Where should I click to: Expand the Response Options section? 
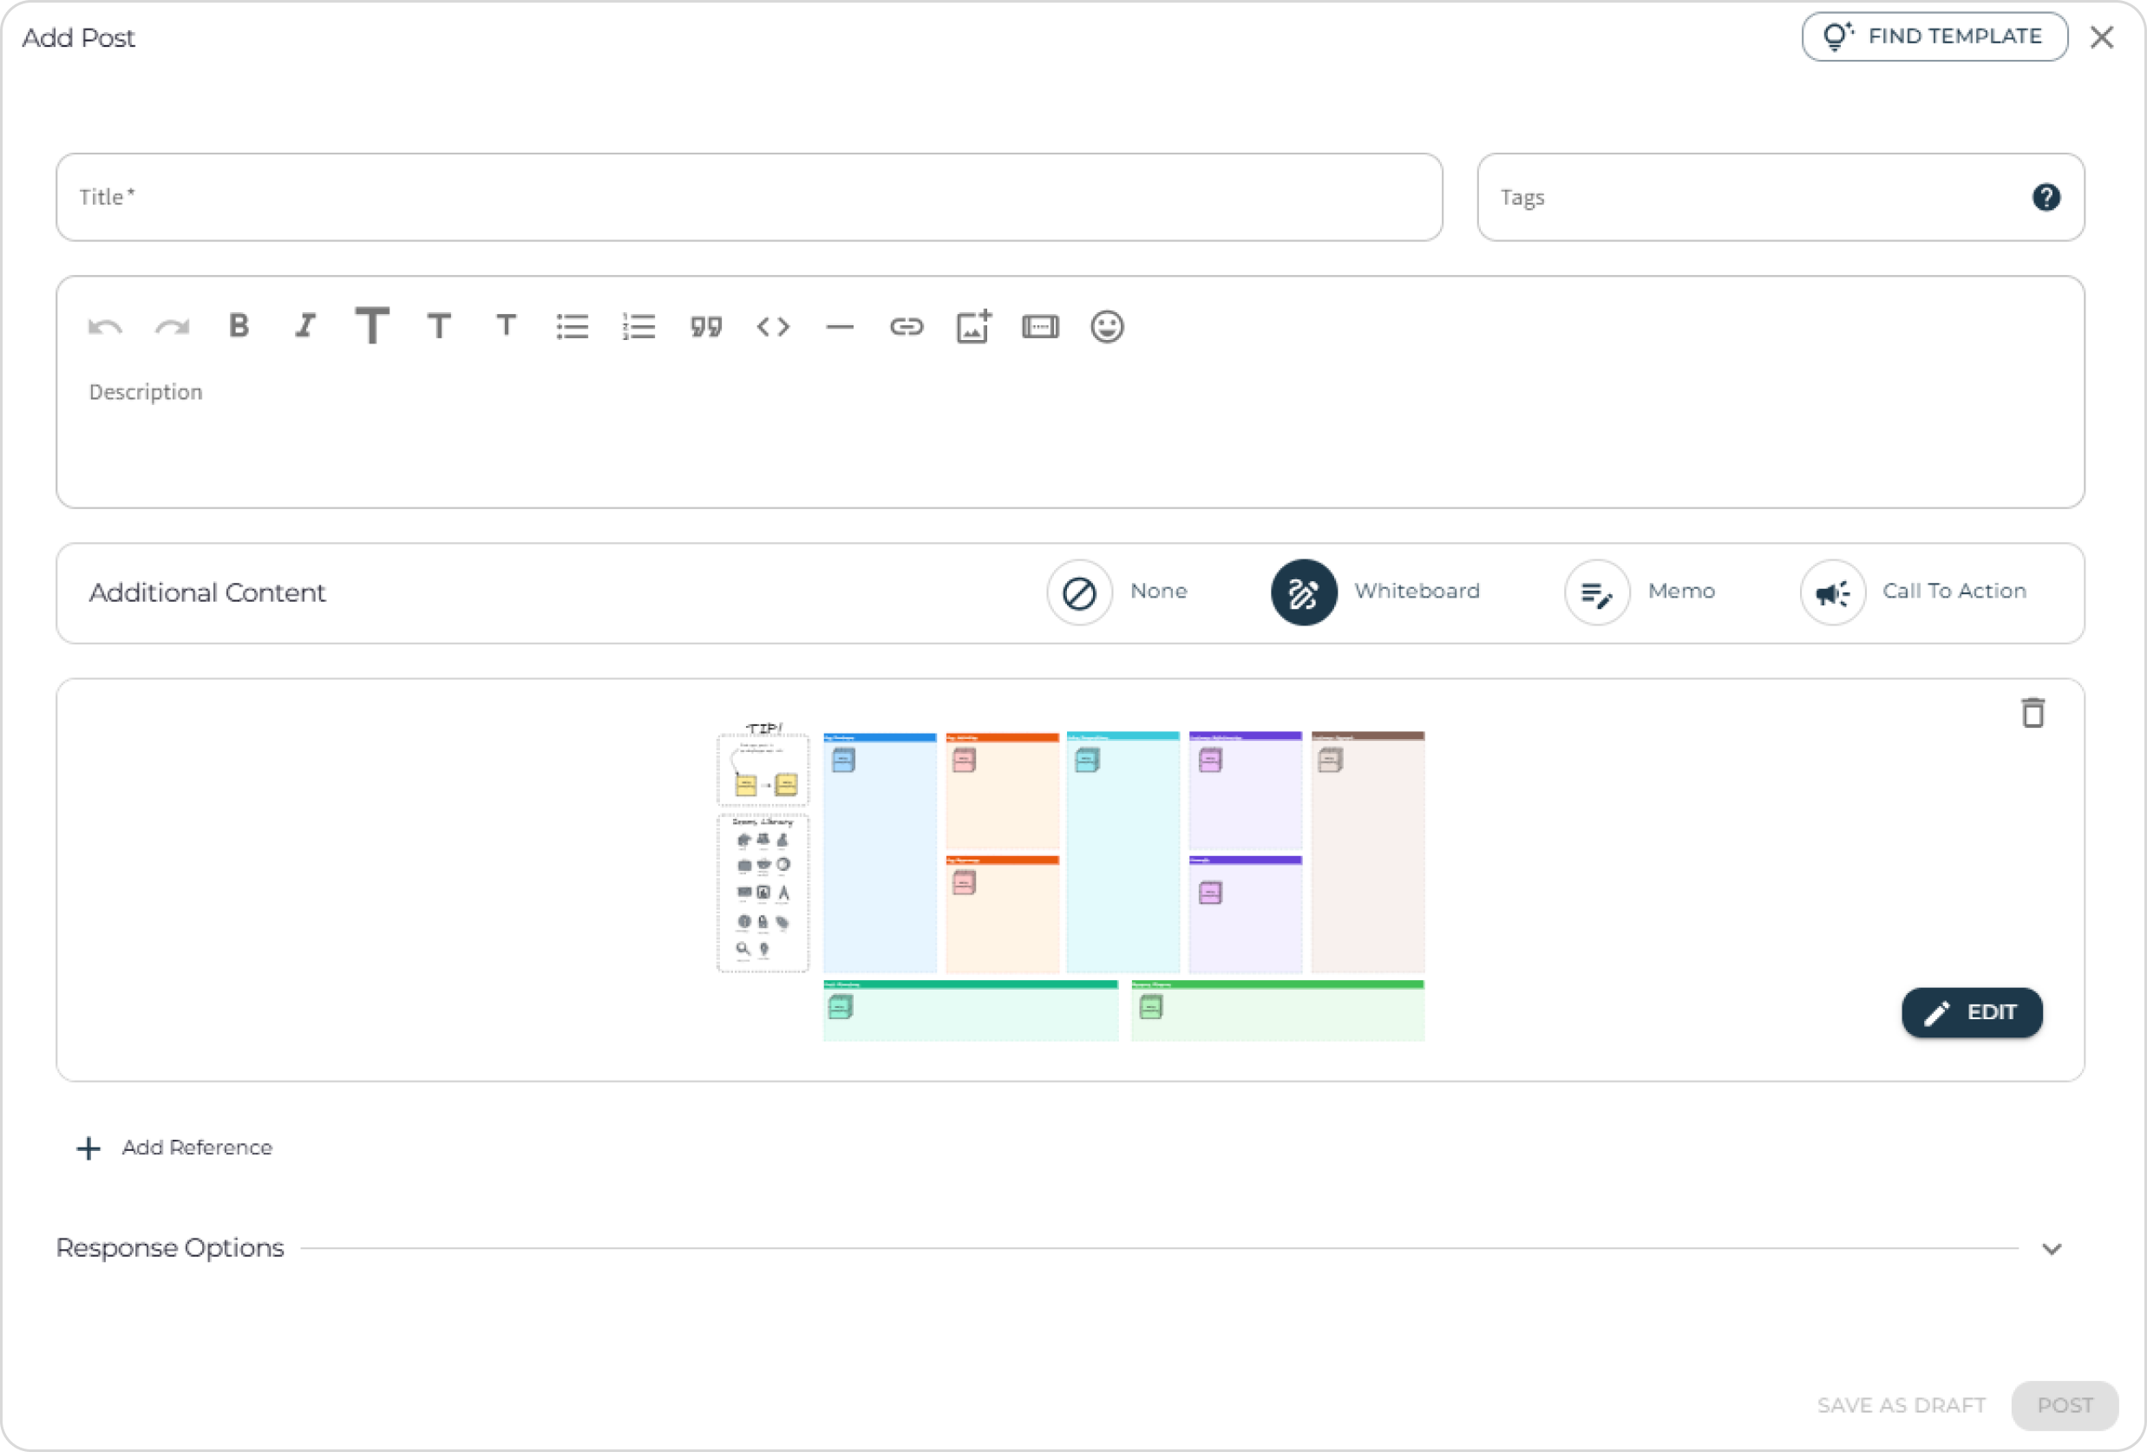tap(2051, 1248)
